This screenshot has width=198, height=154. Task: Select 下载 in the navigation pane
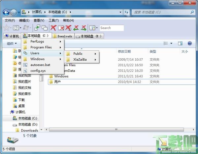[19, 100]
